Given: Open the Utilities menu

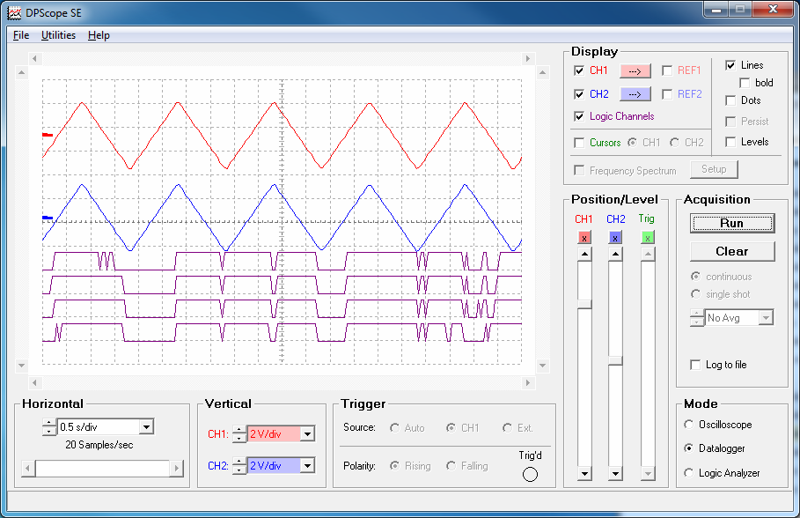Looking at the screenshot, I should click(x=58, y=35).
